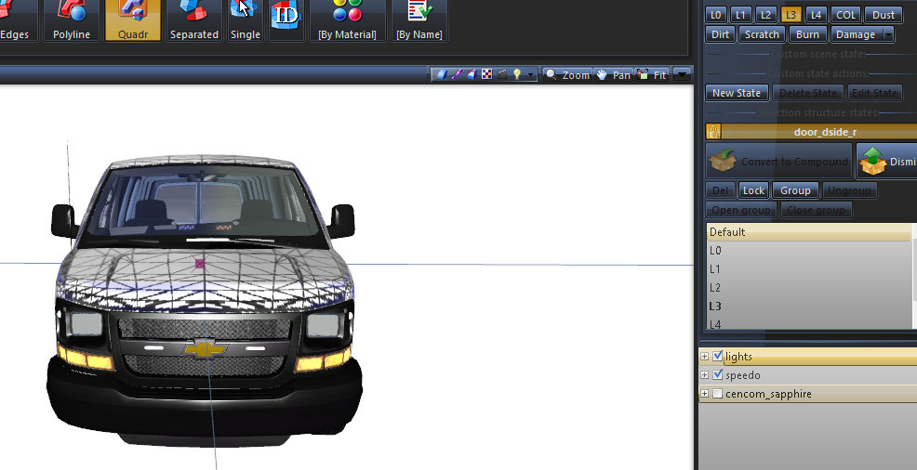Activate the Pan viewport tool
Image resolution: width=917 pixels, height=470 pixels.
[x=614, y=74]
